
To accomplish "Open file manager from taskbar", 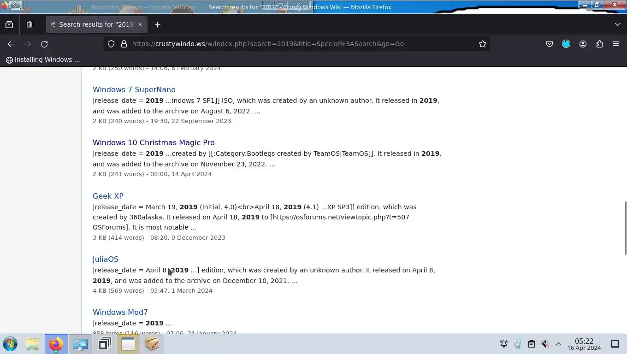I will point(32,344).
